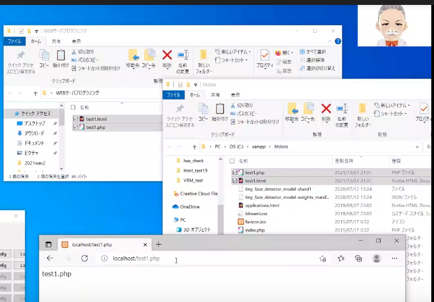Click コピー先 icon in htdocs window
The image size is (434, 302).
click(x=308, y=109)
